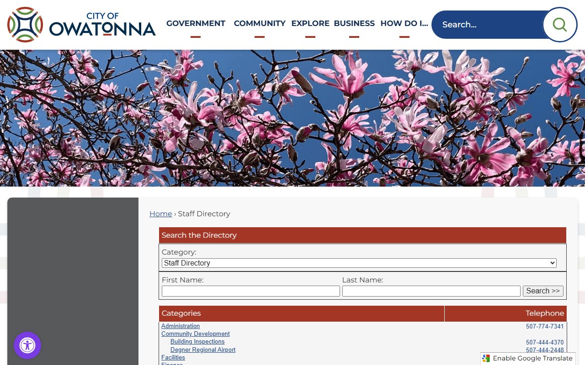Click the Telephone column header
Image resolution: width=585 pixels, height=365 pixels.
505,313
